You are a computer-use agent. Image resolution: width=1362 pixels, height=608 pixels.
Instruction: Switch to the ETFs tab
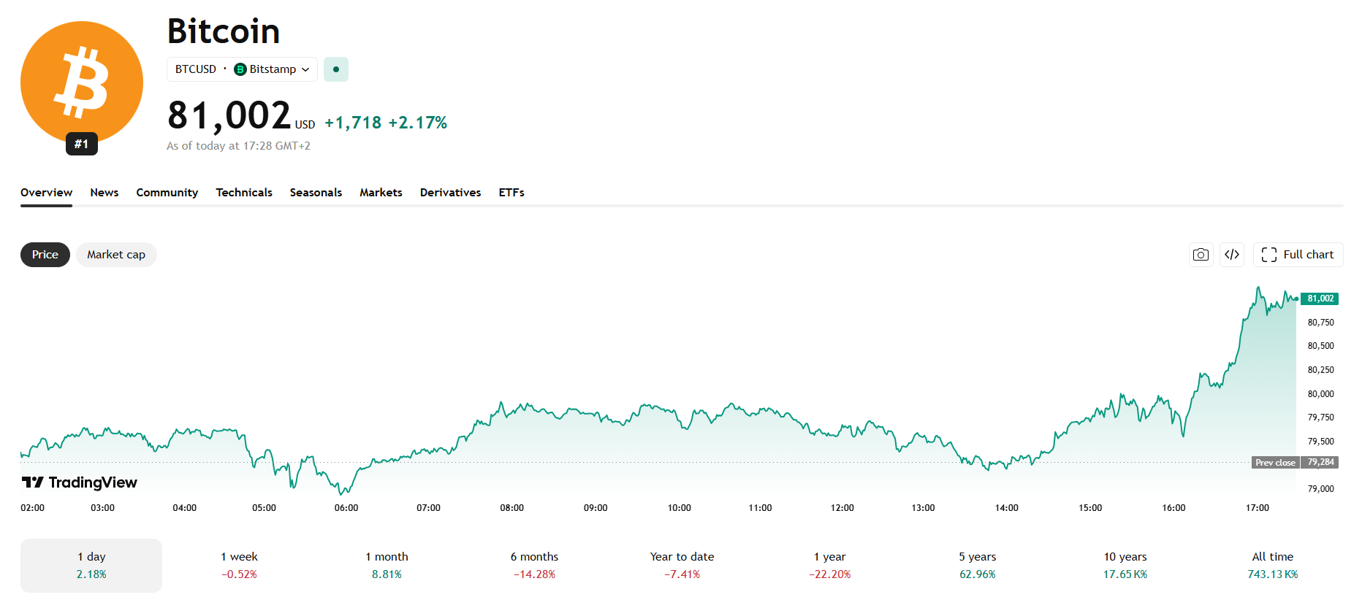[x=511, y=193]
